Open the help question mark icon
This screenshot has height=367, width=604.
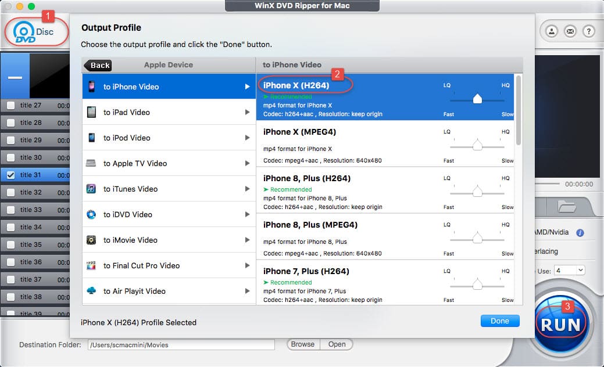pyautogui.click(x=588, y=31)
